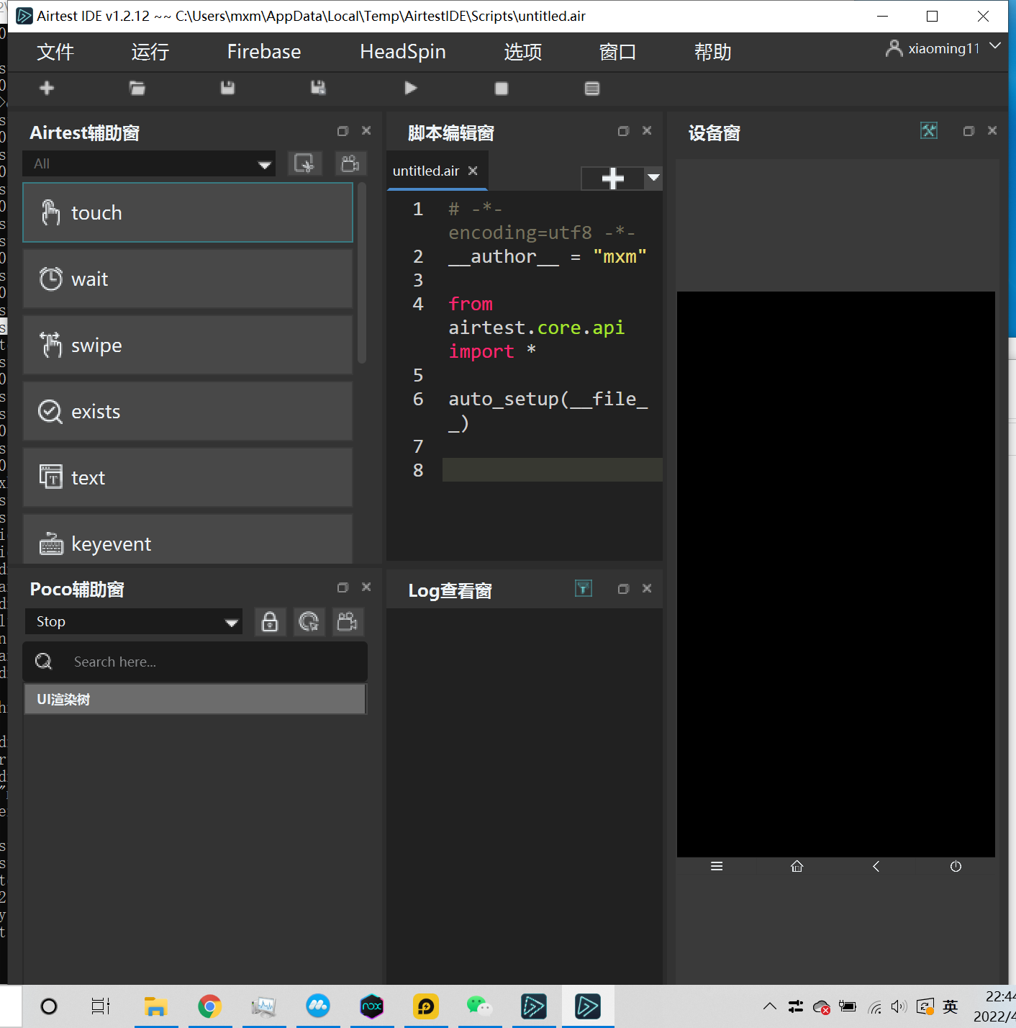Expand the script tab list dropdown arrow
Viewport: 1016px width, 1028px height.
(653, 178)
